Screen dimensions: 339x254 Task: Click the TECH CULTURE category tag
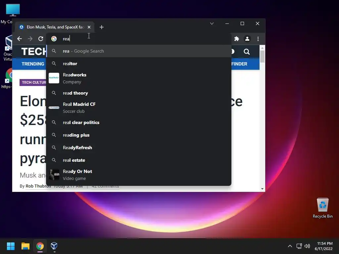[x=33, y=82]
